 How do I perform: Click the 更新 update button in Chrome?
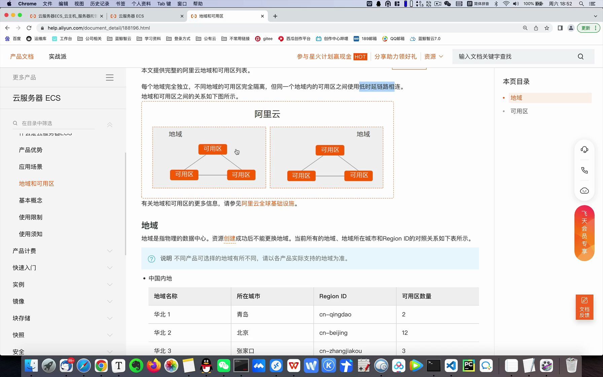point(588,28)
